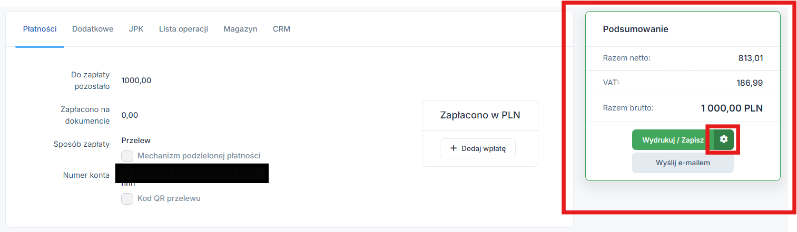Screen dimensions: 797x232
Task: Click the Przelew payment method value
Action: coord(136,140)
